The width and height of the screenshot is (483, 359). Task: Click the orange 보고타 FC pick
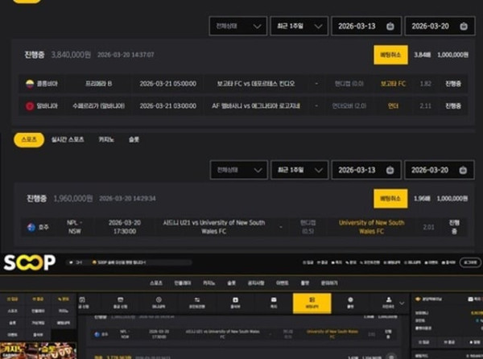point(393,84)
